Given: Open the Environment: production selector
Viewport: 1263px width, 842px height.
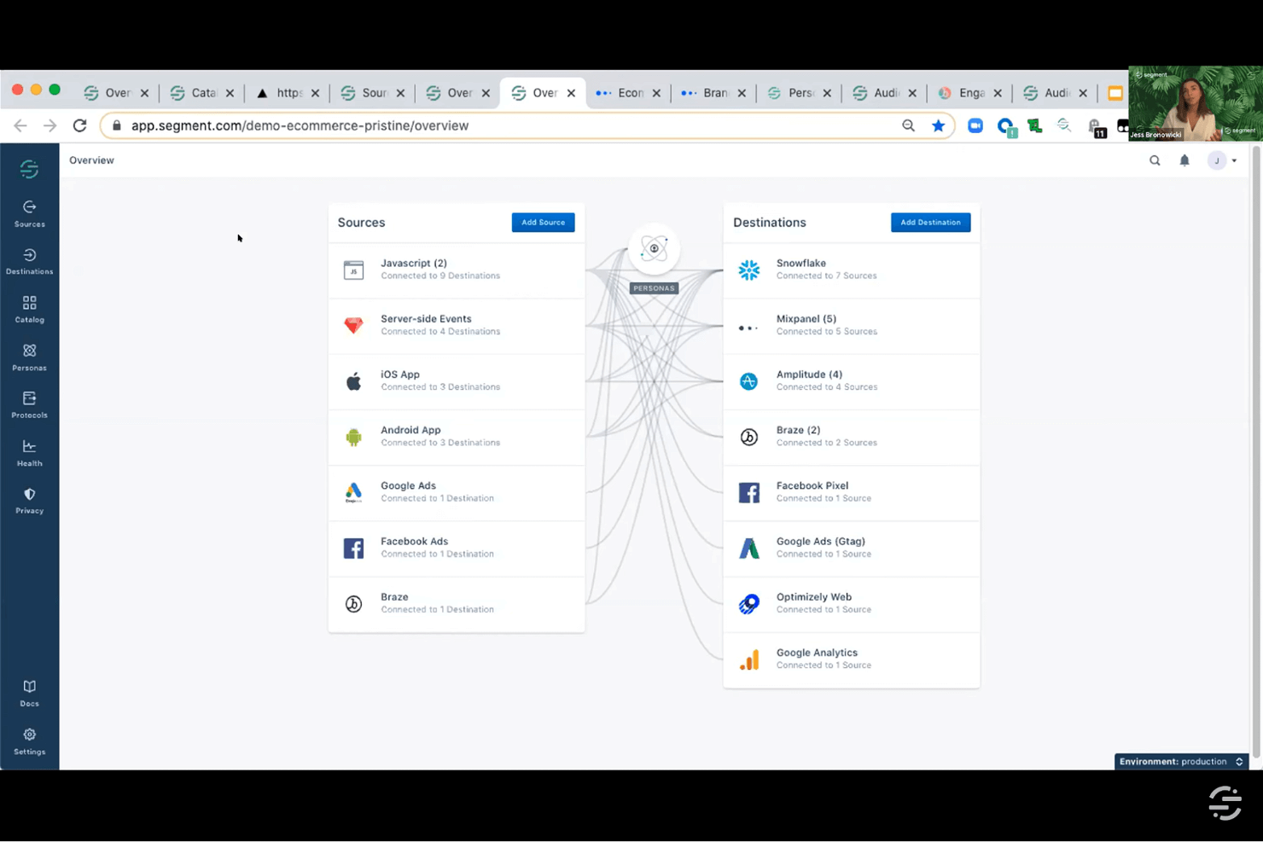Looking at the screenshot, I should pos(1181,761).
